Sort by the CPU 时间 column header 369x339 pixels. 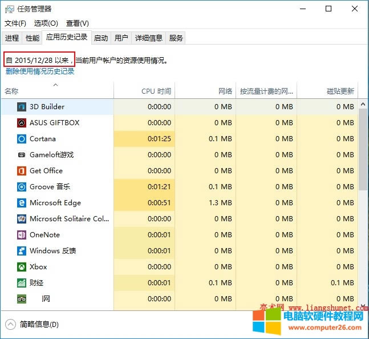[x=144, y=90]
